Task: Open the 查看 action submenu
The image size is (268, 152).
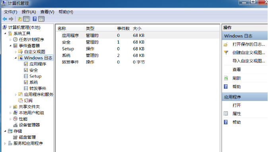Action: click(x=237, y=69)
